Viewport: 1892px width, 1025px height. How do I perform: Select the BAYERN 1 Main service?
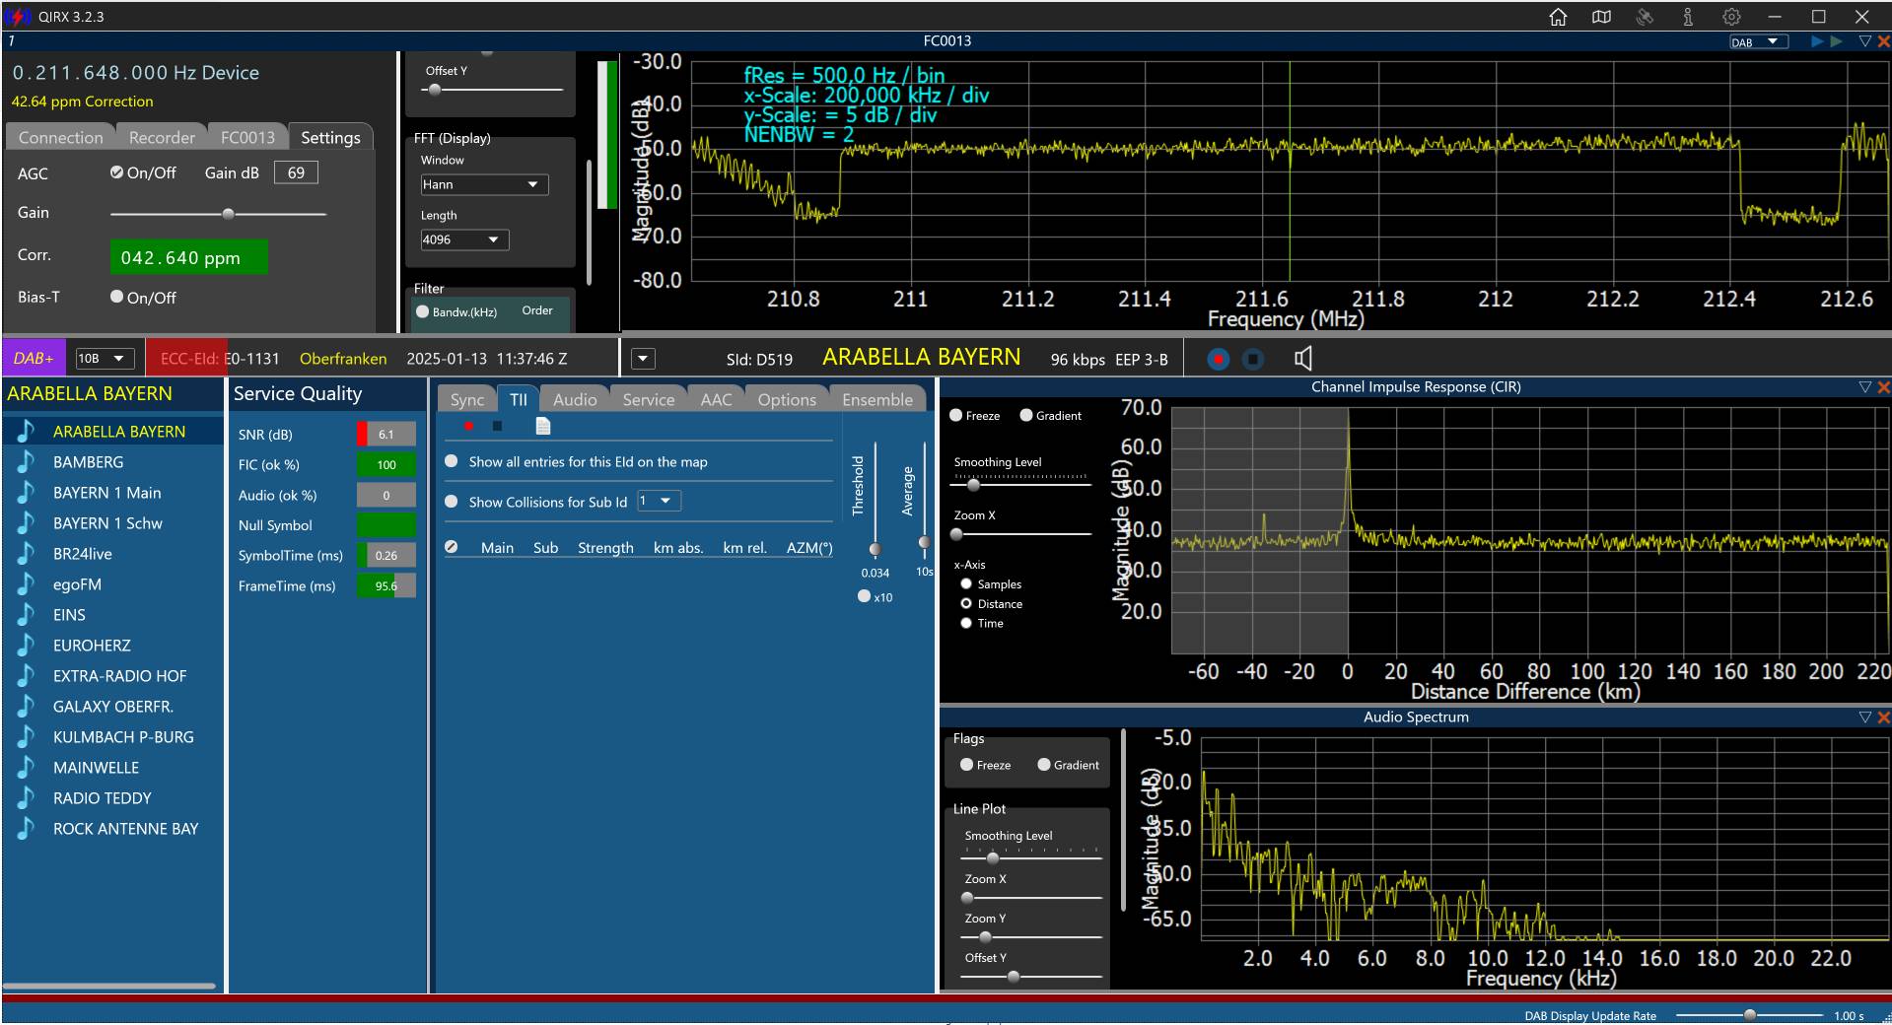tap(106, 493)
